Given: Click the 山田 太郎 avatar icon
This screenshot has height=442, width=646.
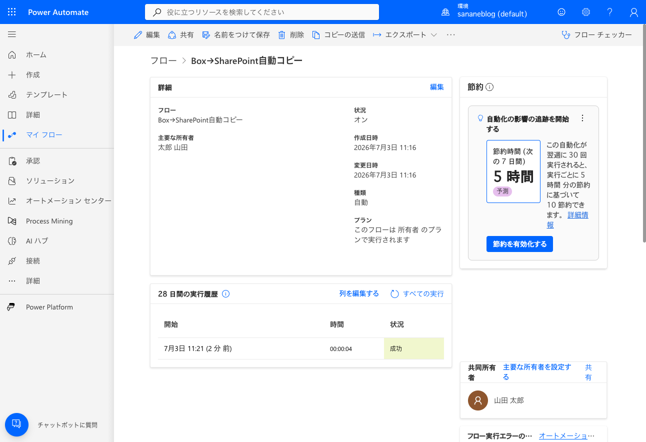Looking at the screenshot, I should click(x=478, y=400).
